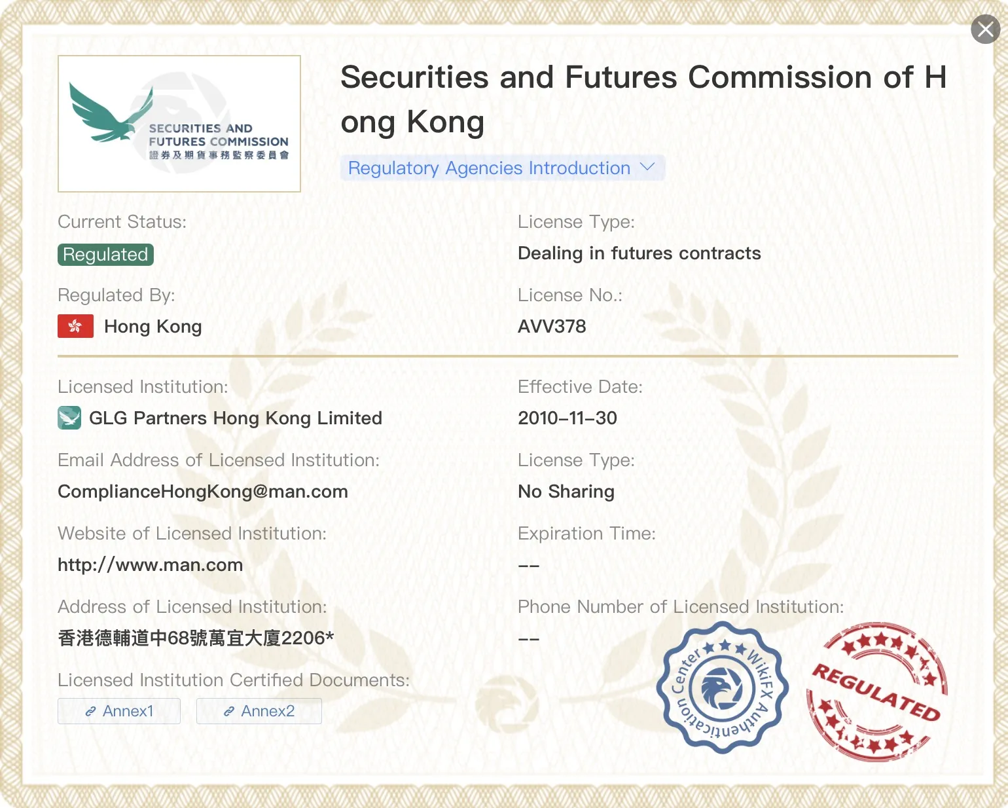
Task: Click the Annex2 link chain icon
Action: coord(229,712)
